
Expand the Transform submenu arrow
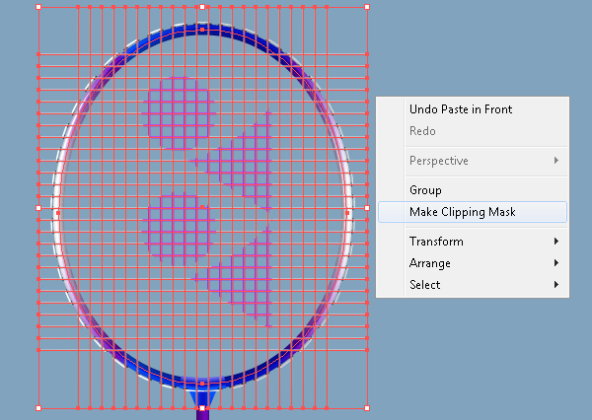point(556,242)
